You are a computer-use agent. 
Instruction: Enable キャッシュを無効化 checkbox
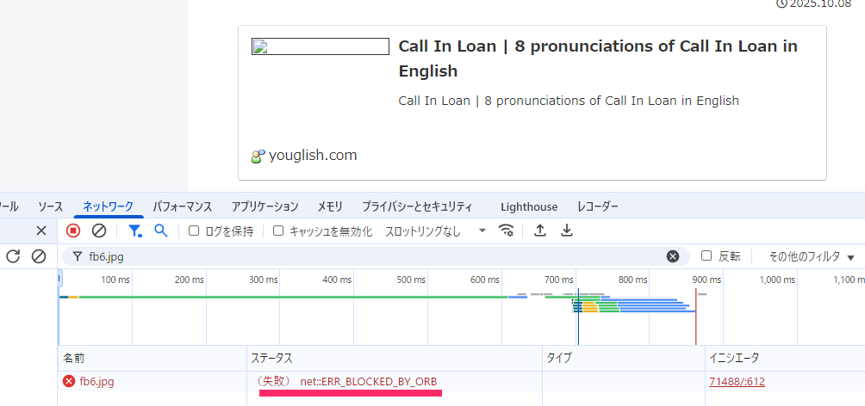278,231
